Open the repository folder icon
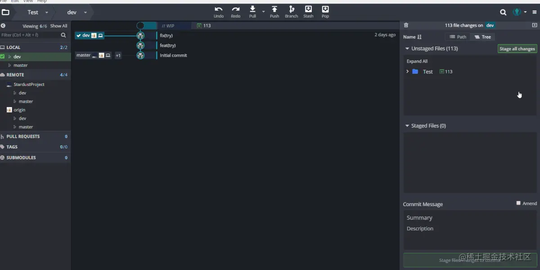Screen dimensions: 540x270 coord(5,13)
